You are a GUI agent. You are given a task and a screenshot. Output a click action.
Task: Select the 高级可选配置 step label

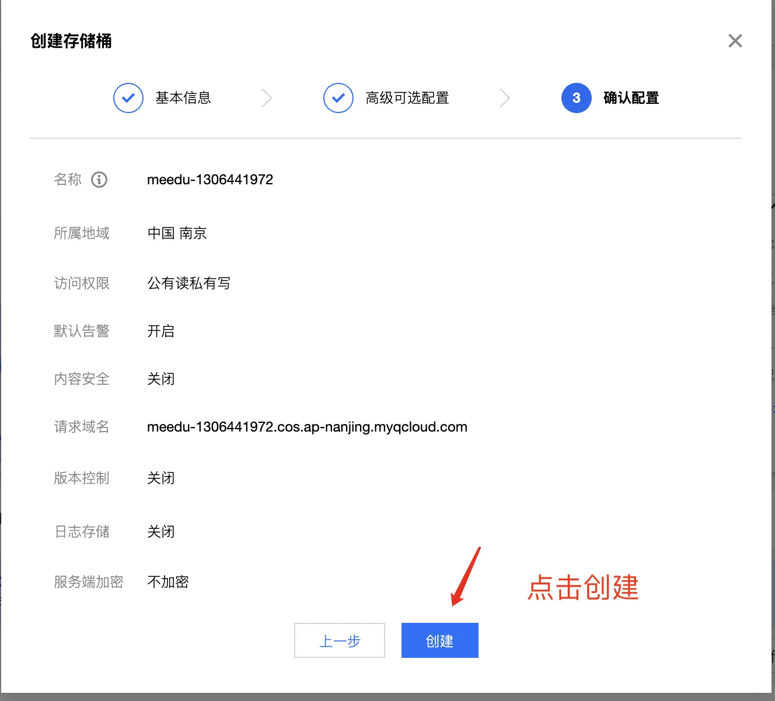coord(407,98)
